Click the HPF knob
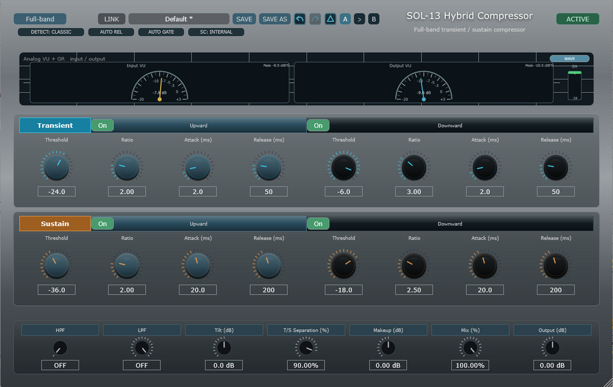This screenshot has width=613, height=387. 60,347
